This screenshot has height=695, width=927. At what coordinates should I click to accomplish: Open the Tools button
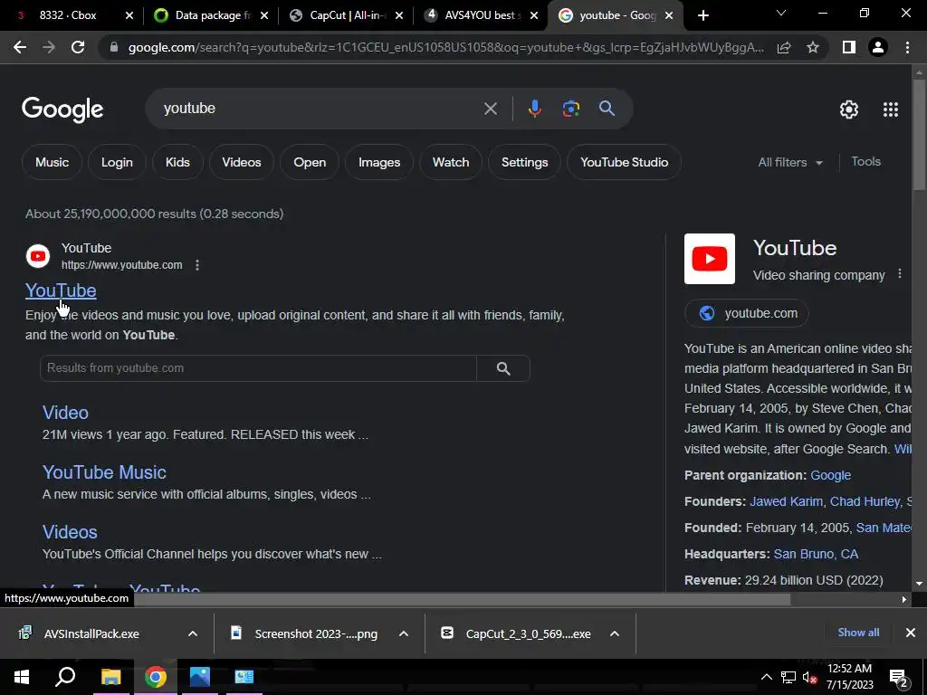click(x=865, y=162)
